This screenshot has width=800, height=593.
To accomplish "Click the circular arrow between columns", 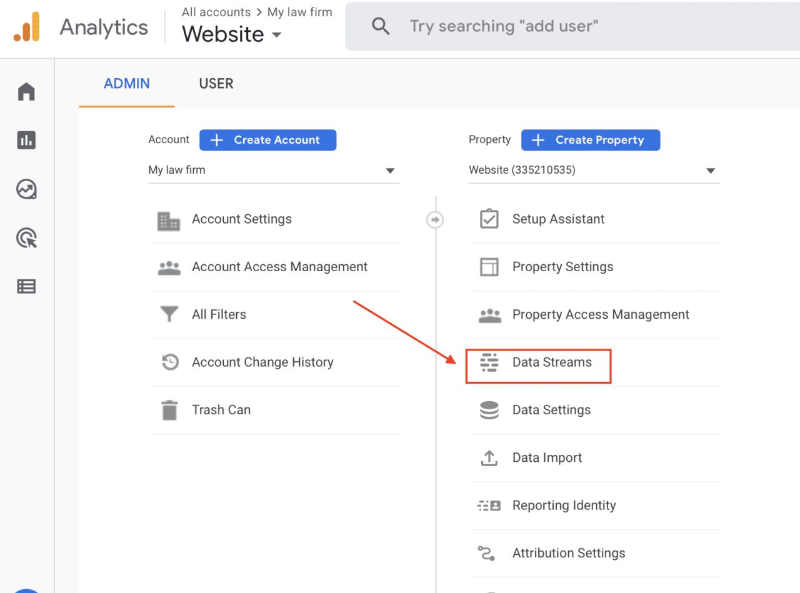I will click(436, 219).
